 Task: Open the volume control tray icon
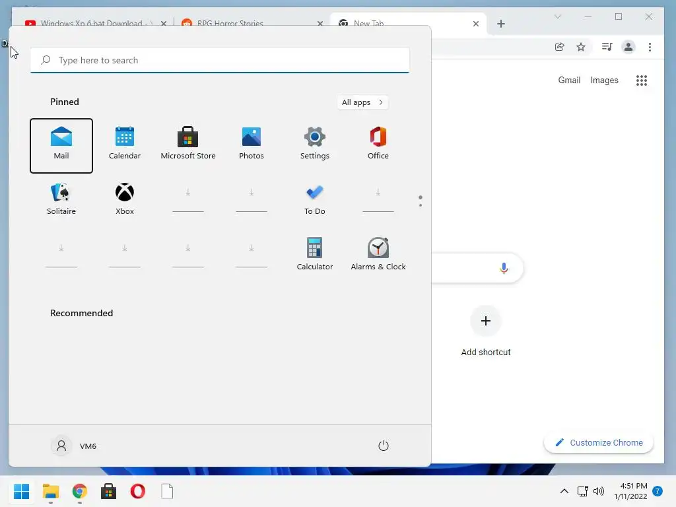[x=599, y=491]
